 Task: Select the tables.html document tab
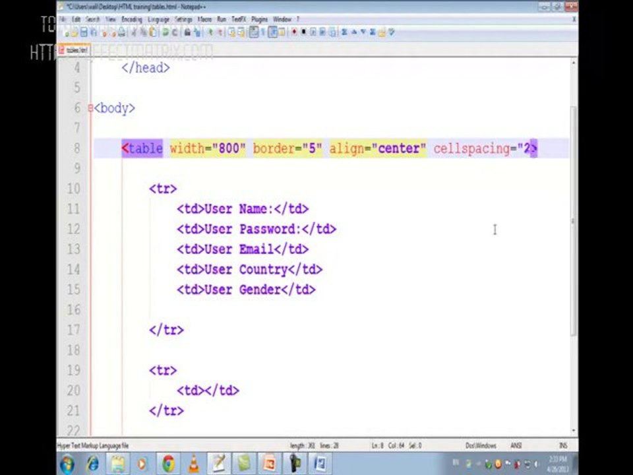(x=75, y=49)
